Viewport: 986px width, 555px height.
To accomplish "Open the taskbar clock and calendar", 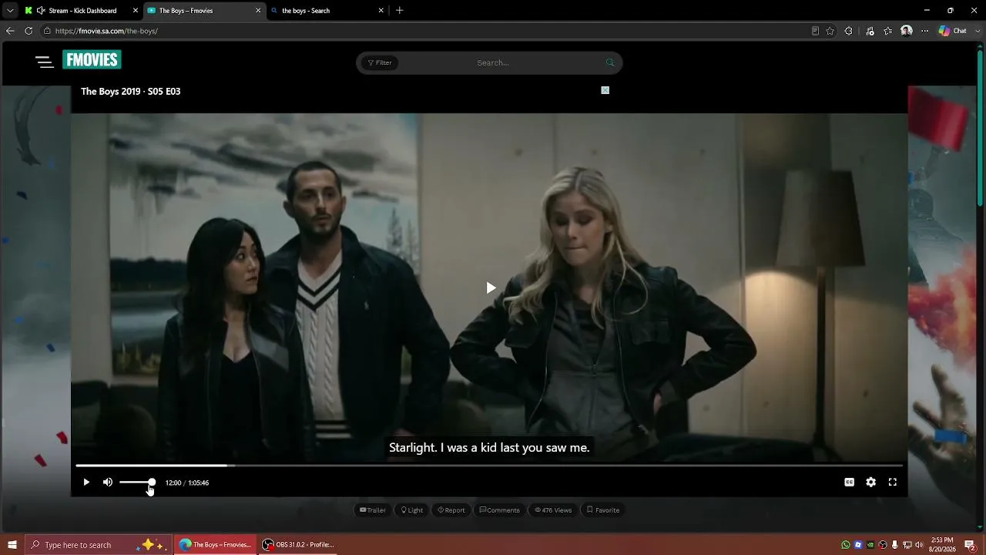I will [943, 545].
